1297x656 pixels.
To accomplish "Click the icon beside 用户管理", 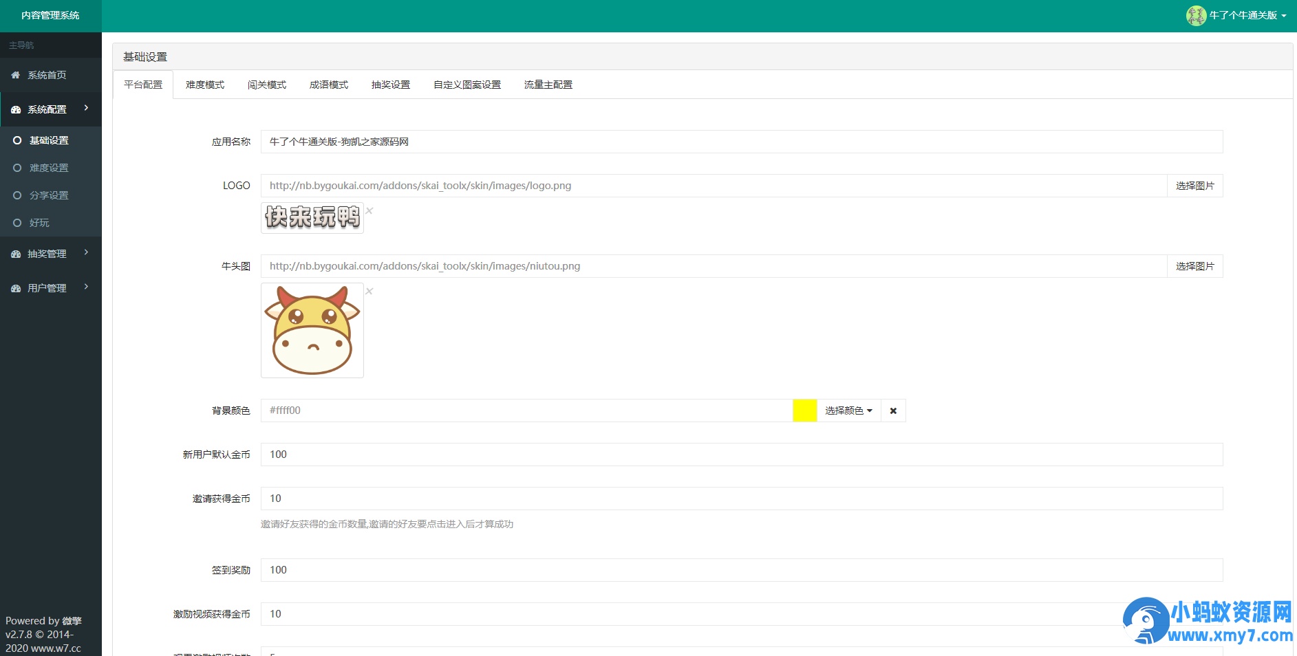I will pos(15,289).
